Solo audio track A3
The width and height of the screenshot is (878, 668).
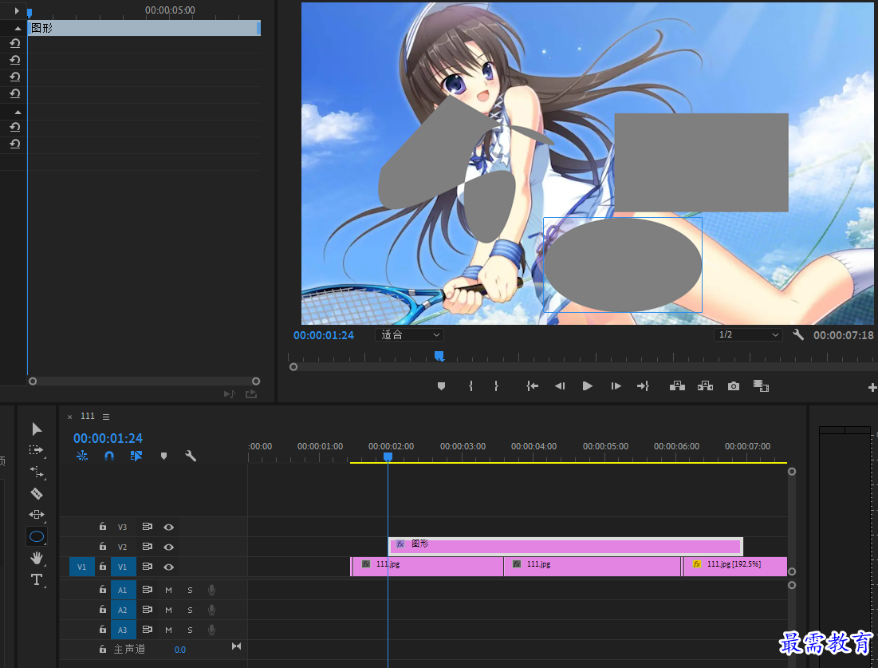pyautogui.click(x=191, y=630)
